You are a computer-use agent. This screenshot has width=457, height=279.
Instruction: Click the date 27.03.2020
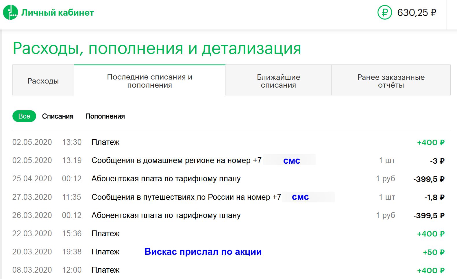click(x=32, y=197)
